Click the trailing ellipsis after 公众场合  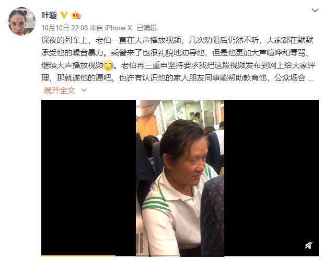310,78
